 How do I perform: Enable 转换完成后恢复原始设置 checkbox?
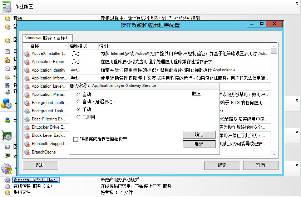pyautogui.click(x=75, y=139)
